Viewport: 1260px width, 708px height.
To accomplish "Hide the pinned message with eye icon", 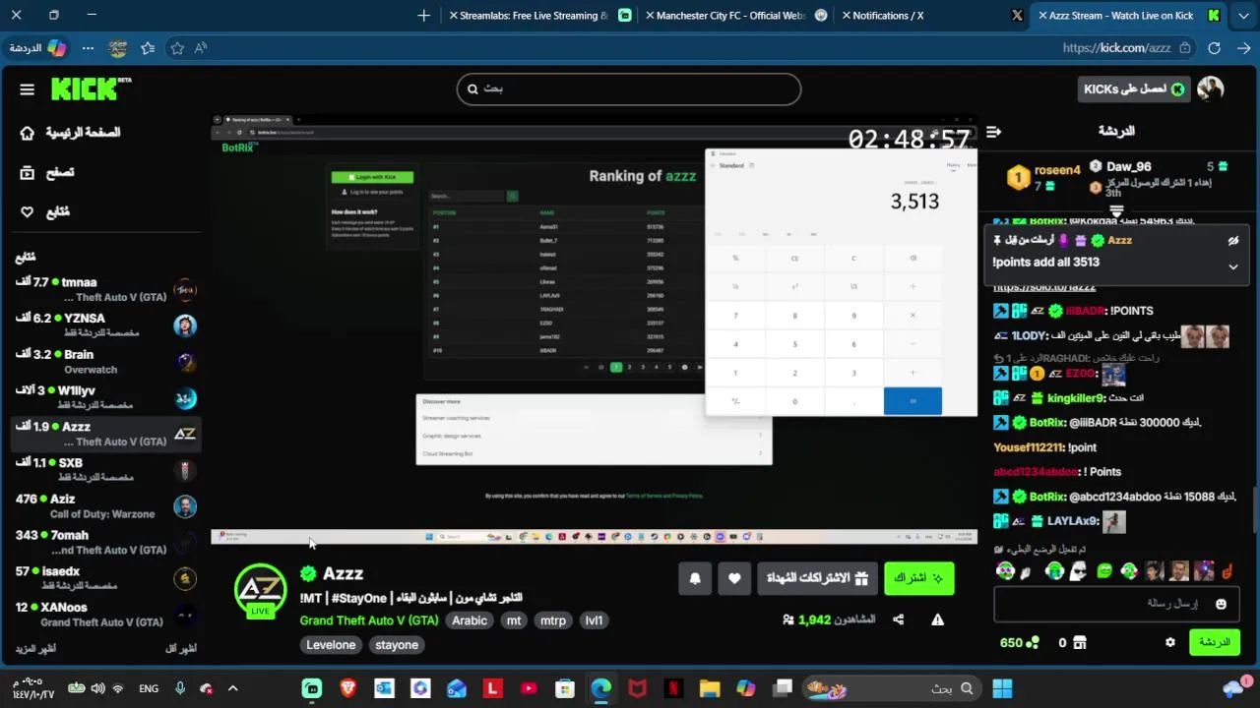I will click(x=1232, y=241).
